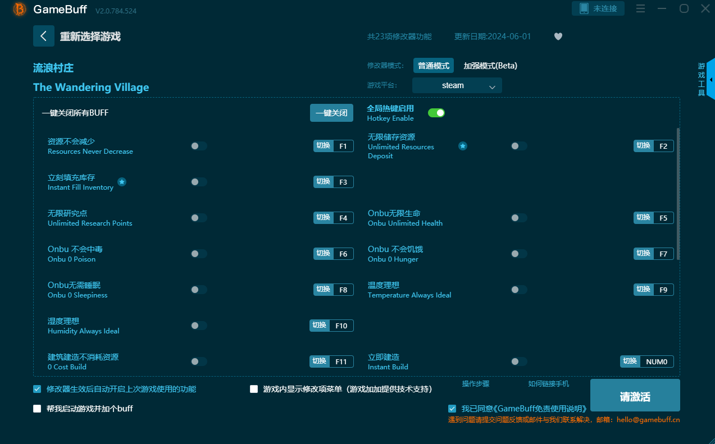Open 如何链接手机 link
The image size is (715, 444).
coord(549,384)
